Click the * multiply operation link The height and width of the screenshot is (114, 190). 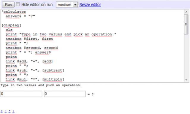pyautogui.click(x=9, y=111)
